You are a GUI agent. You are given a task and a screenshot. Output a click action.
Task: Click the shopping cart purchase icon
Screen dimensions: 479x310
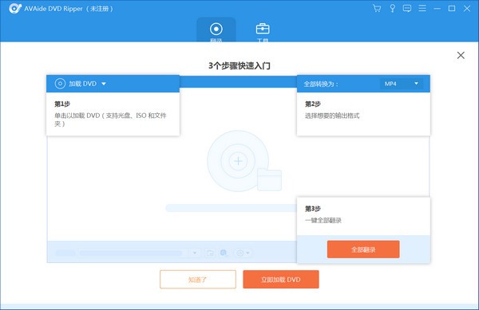click(x=377, y=9)
